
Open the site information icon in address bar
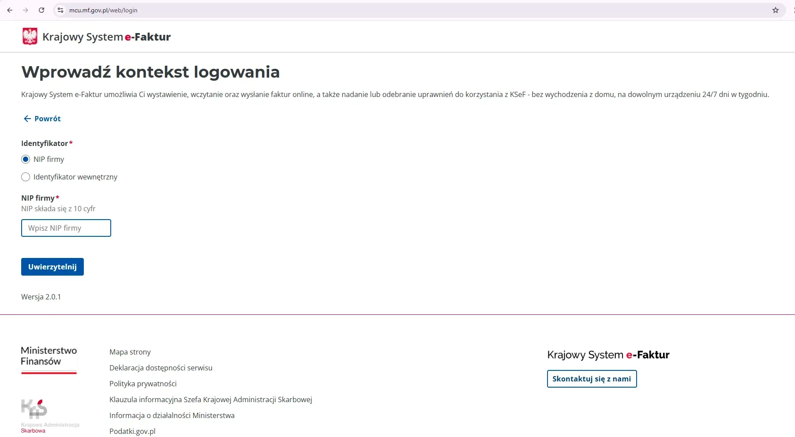[60, 10]
